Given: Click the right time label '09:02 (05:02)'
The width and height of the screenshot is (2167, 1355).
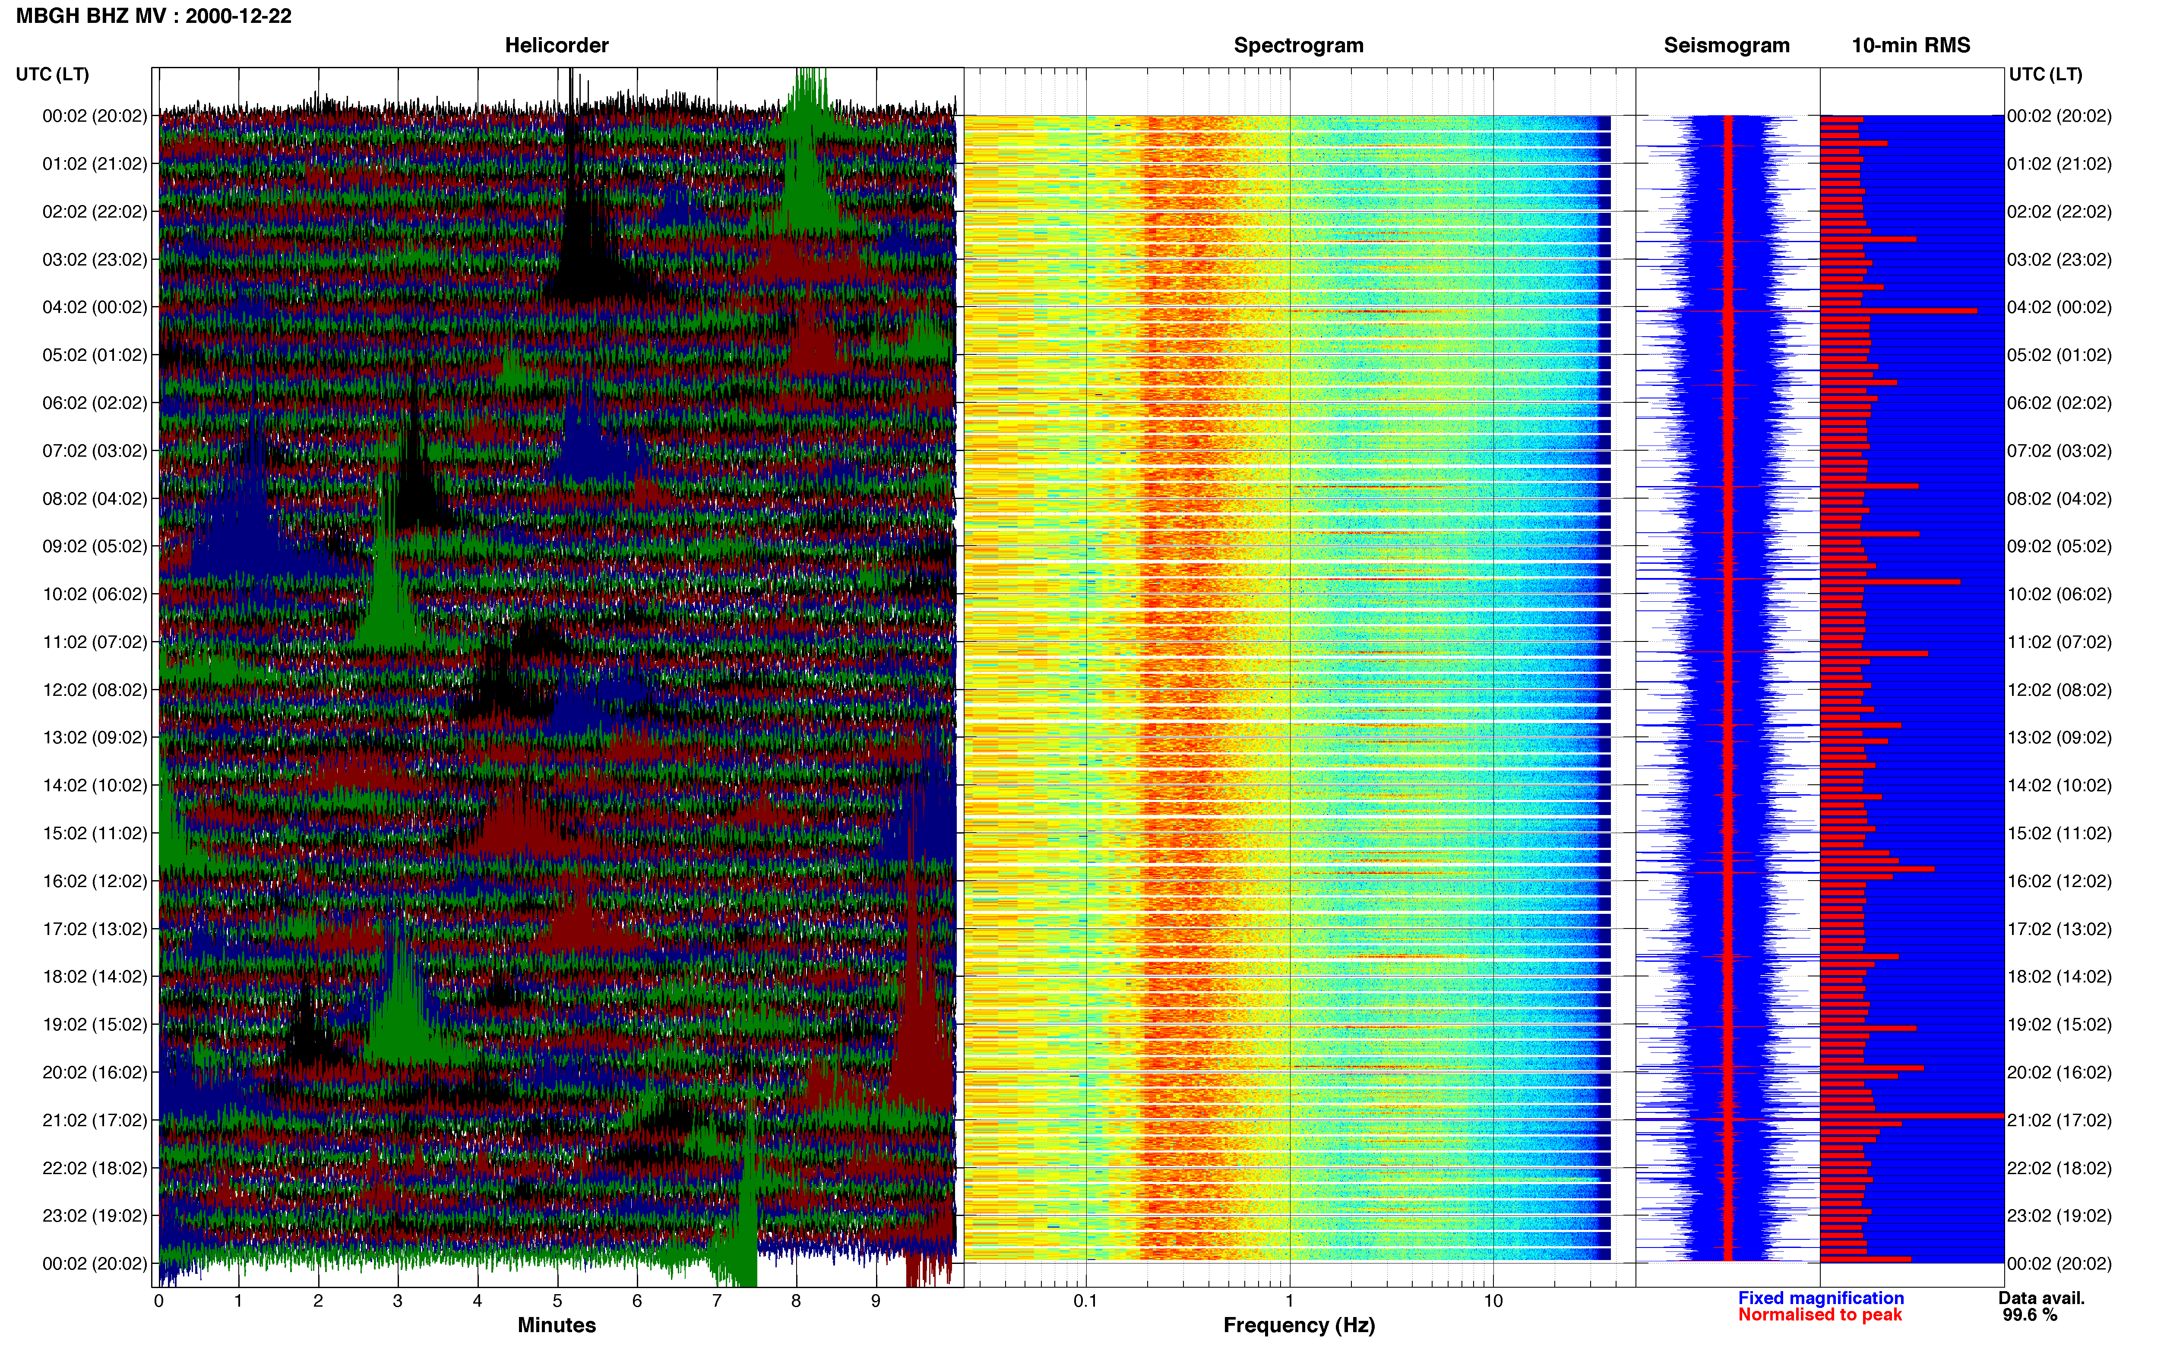Looking at the screenshot, I should click(x=2059, y=546).
